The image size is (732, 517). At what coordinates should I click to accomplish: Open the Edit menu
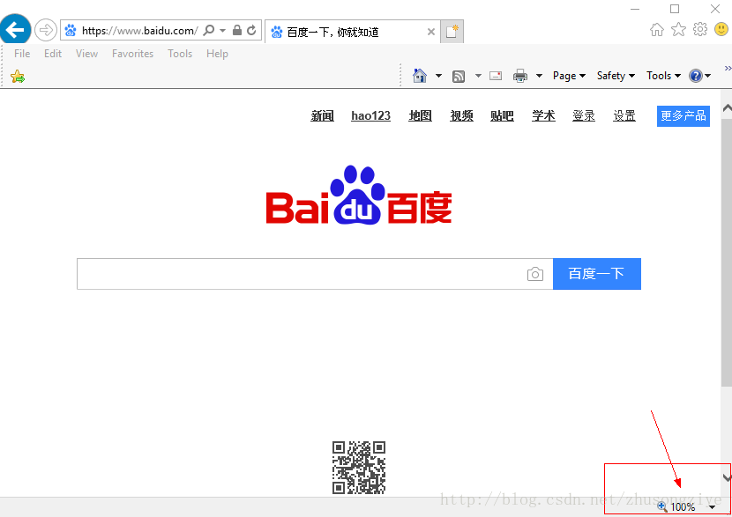click(53, 54)
